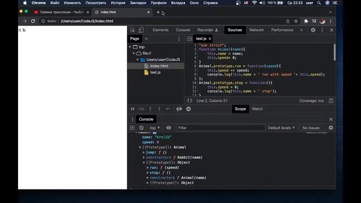Click the step into debugger icon
The height and width of the screenshot is (203, 361).
[150, 109]
